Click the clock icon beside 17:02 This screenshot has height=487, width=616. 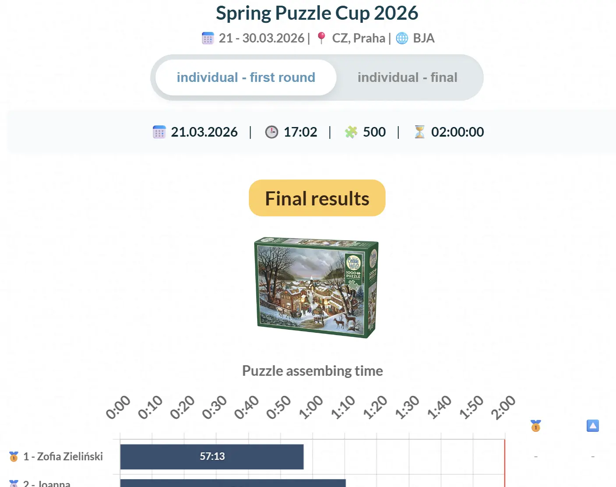[272, 132]
